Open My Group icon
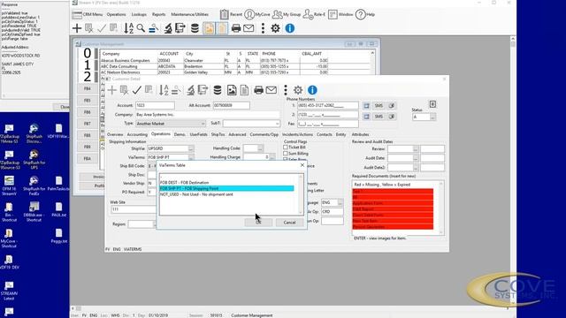 pos(277,14)
